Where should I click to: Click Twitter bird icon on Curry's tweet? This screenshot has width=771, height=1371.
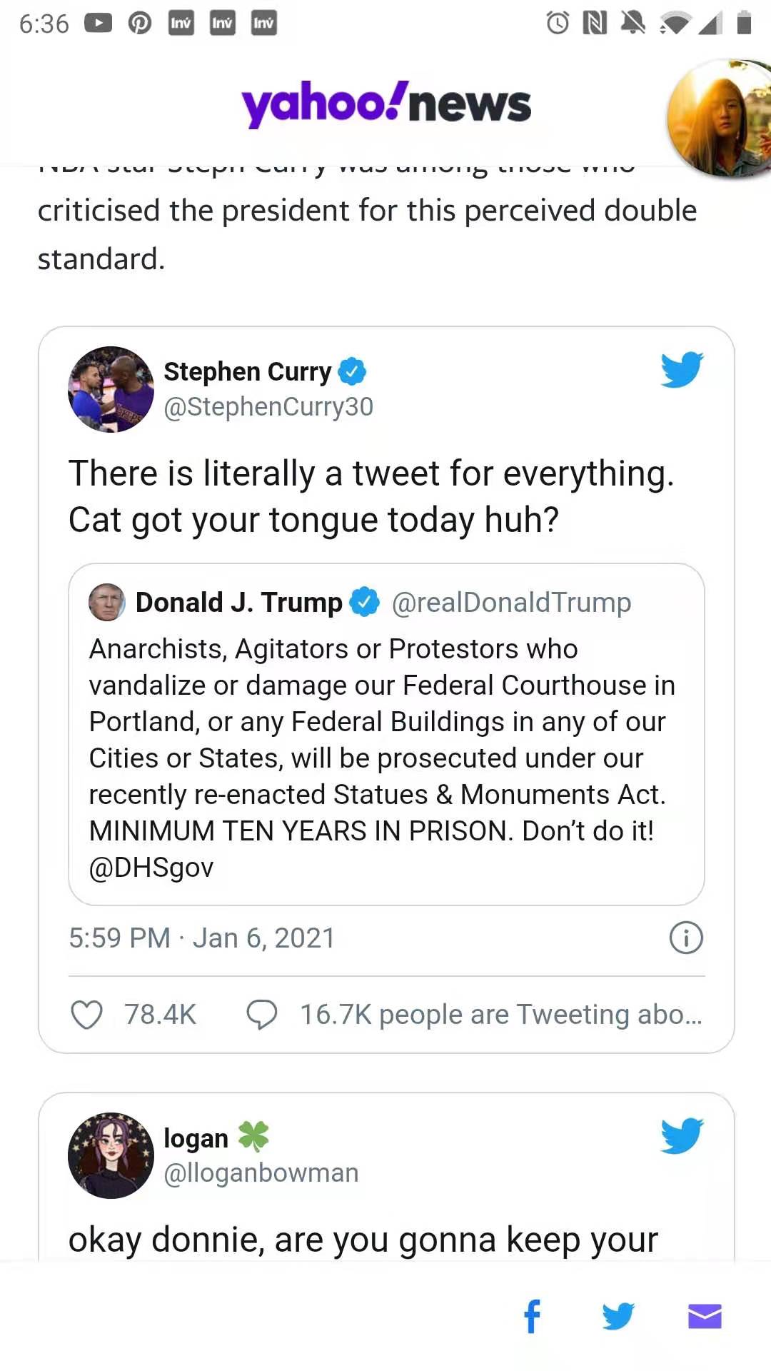pyautogui.click(x=682, y=370)
